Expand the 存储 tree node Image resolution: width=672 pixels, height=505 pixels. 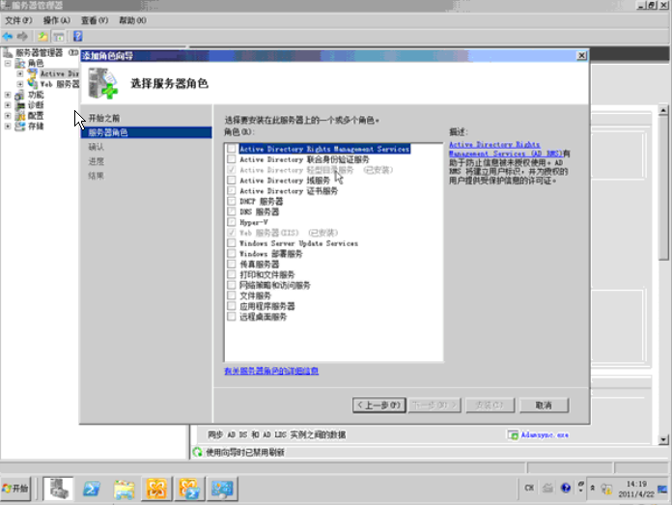tap(8, 126)
